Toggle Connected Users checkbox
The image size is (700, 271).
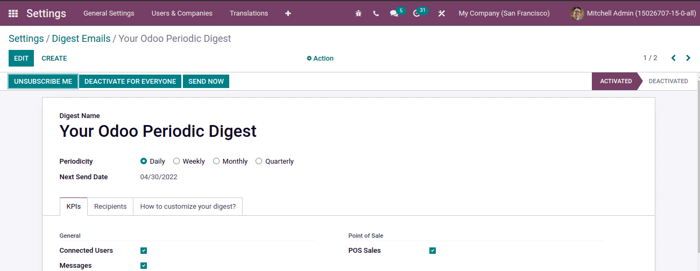click(x=144, y=251)
